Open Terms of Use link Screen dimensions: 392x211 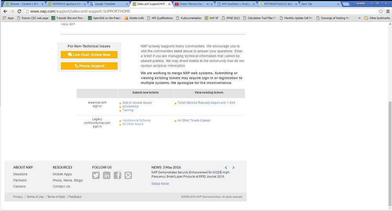coord(35,197)
